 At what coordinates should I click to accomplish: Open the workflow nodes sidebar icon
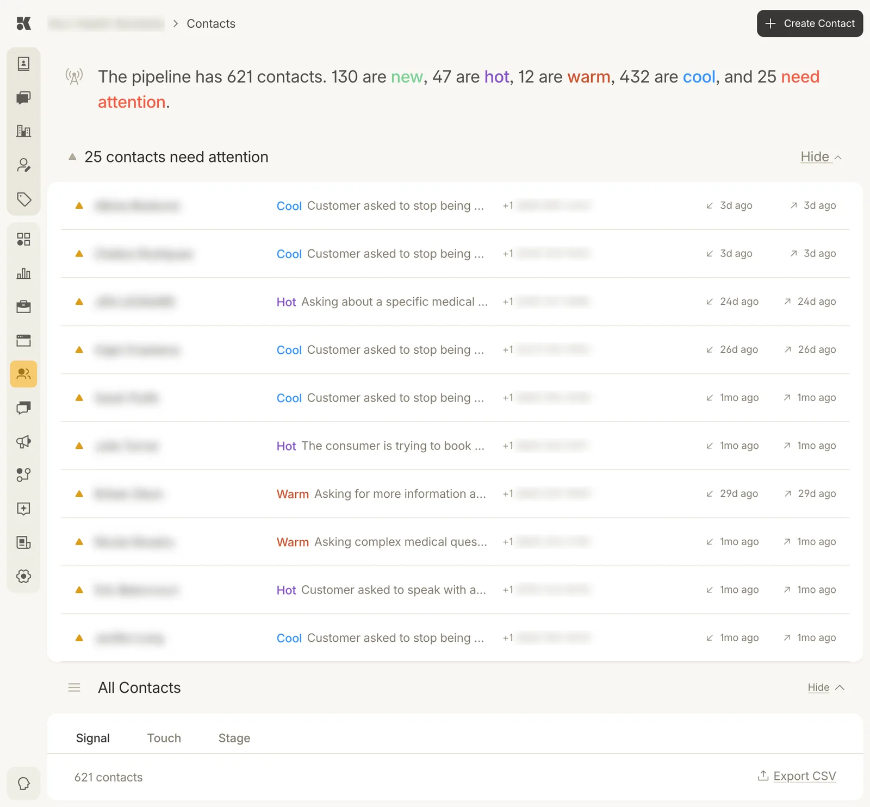point(23,475)
